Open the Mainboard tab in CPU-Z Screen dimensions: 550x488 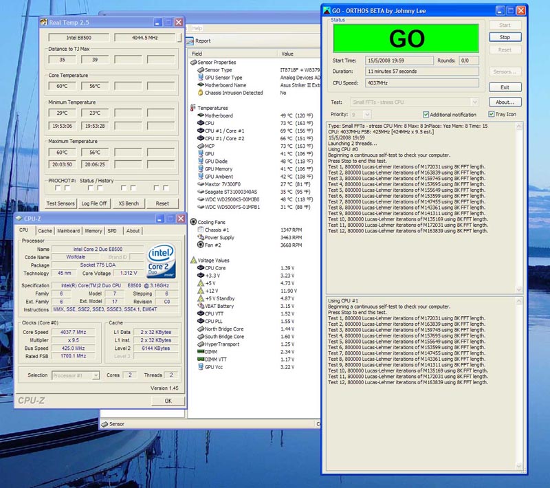click(x=68, y=231)
